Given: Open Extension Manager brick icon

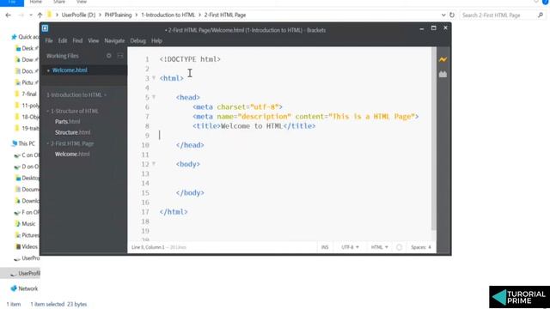Looking at the screenshot, I should 443,75.
